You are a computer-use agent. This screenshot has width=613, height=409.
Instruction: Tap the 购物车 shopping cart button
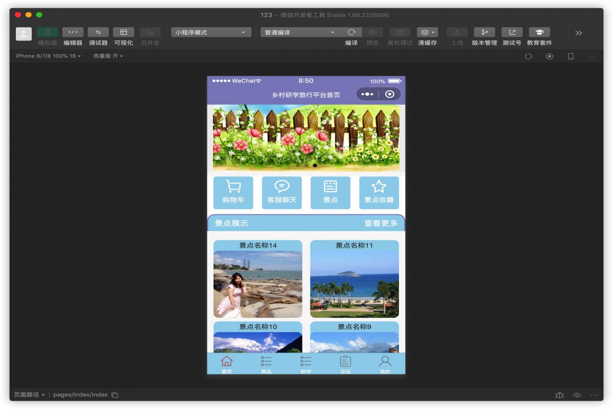[x=233, y=193]
